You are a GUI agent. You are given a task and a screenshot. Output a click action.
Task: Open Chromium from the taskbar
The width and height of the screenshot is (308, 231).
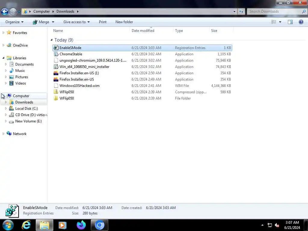tap(99, 225)
